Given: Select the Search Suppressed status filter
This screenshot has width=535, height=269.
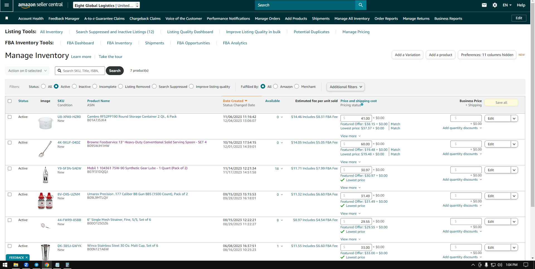Looking at the screenshot, I should pos(154,86).
